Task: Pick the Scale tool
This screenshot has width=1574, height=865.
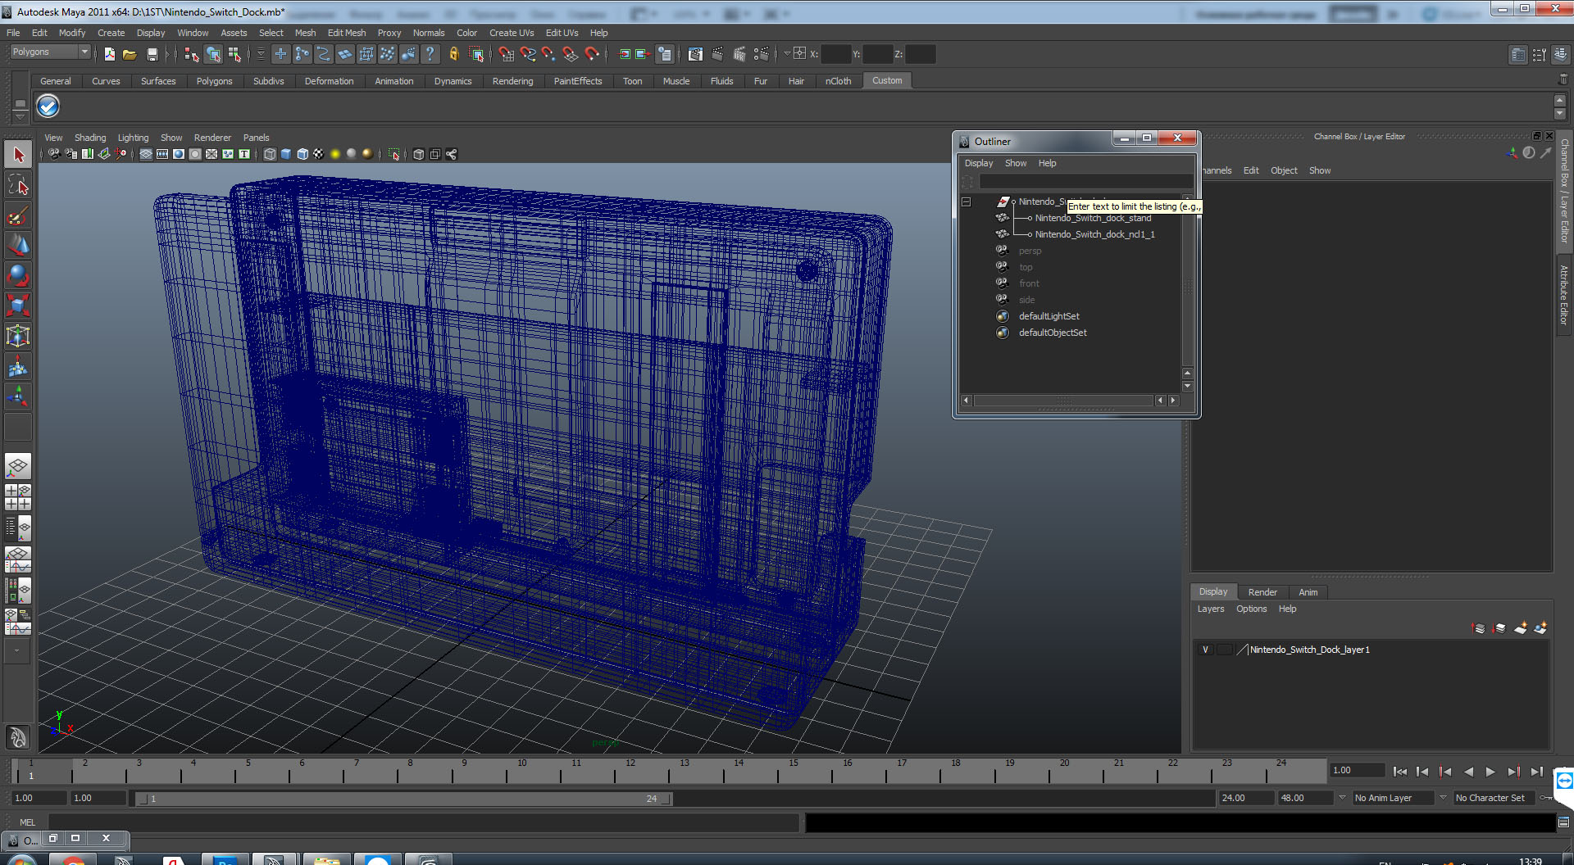Action: point(18,306)
